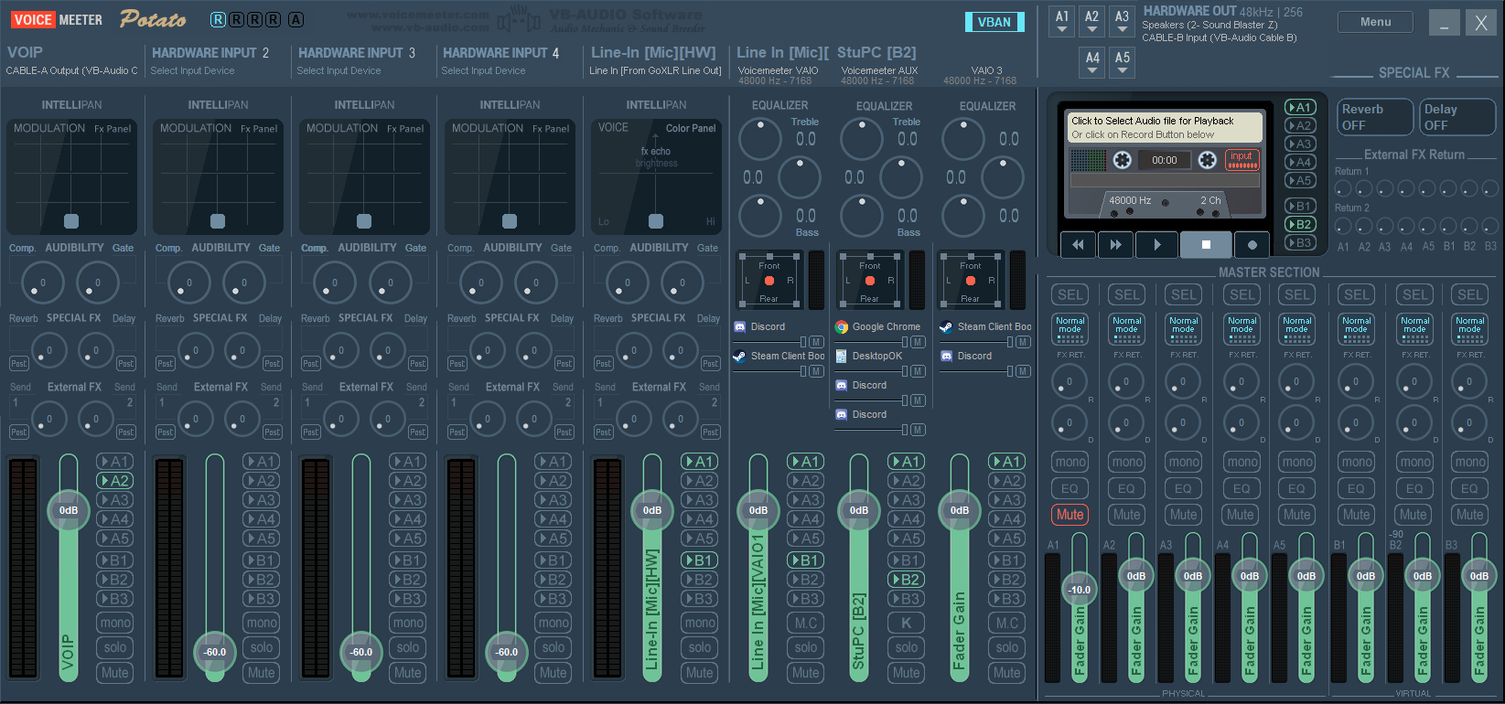Open EQ on the A3 master bus
This screenshot has width=1505, height=704.
(x=1183, y=488)
